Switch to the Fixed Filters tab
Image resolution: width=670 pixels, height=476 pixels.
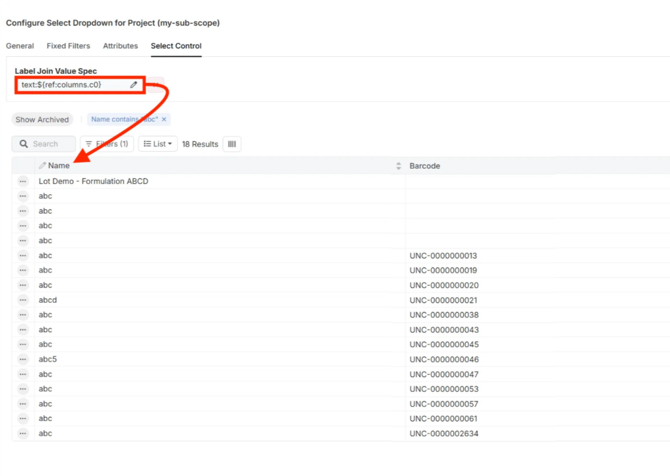coord(68,46)
